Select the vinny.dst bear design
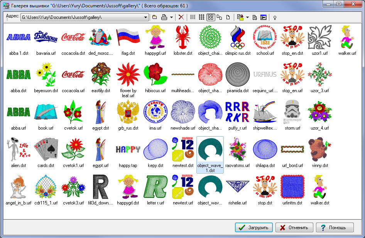 [x=319, y=150]
